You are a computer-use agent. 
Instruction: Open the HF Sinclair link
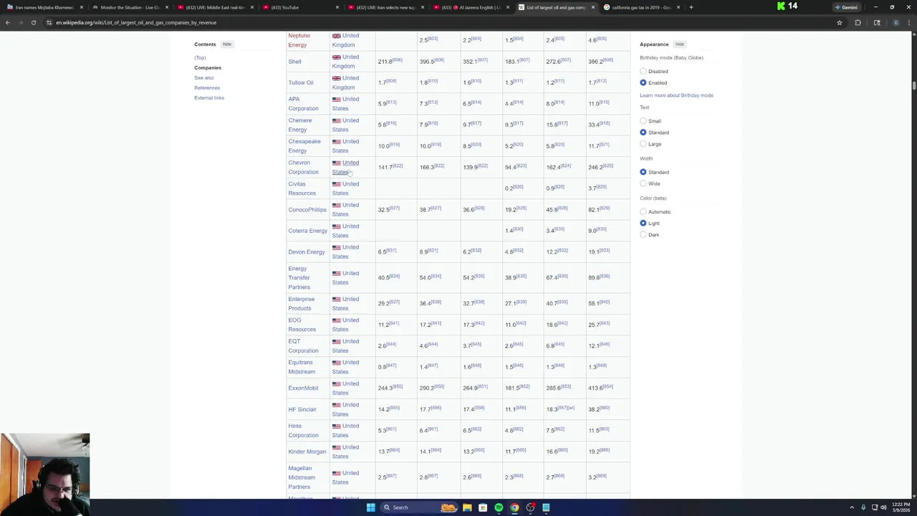302,410
